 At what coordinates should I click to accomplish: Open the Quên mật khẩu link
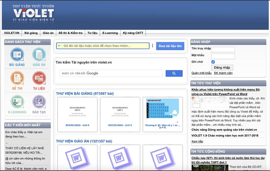[201, 73]
